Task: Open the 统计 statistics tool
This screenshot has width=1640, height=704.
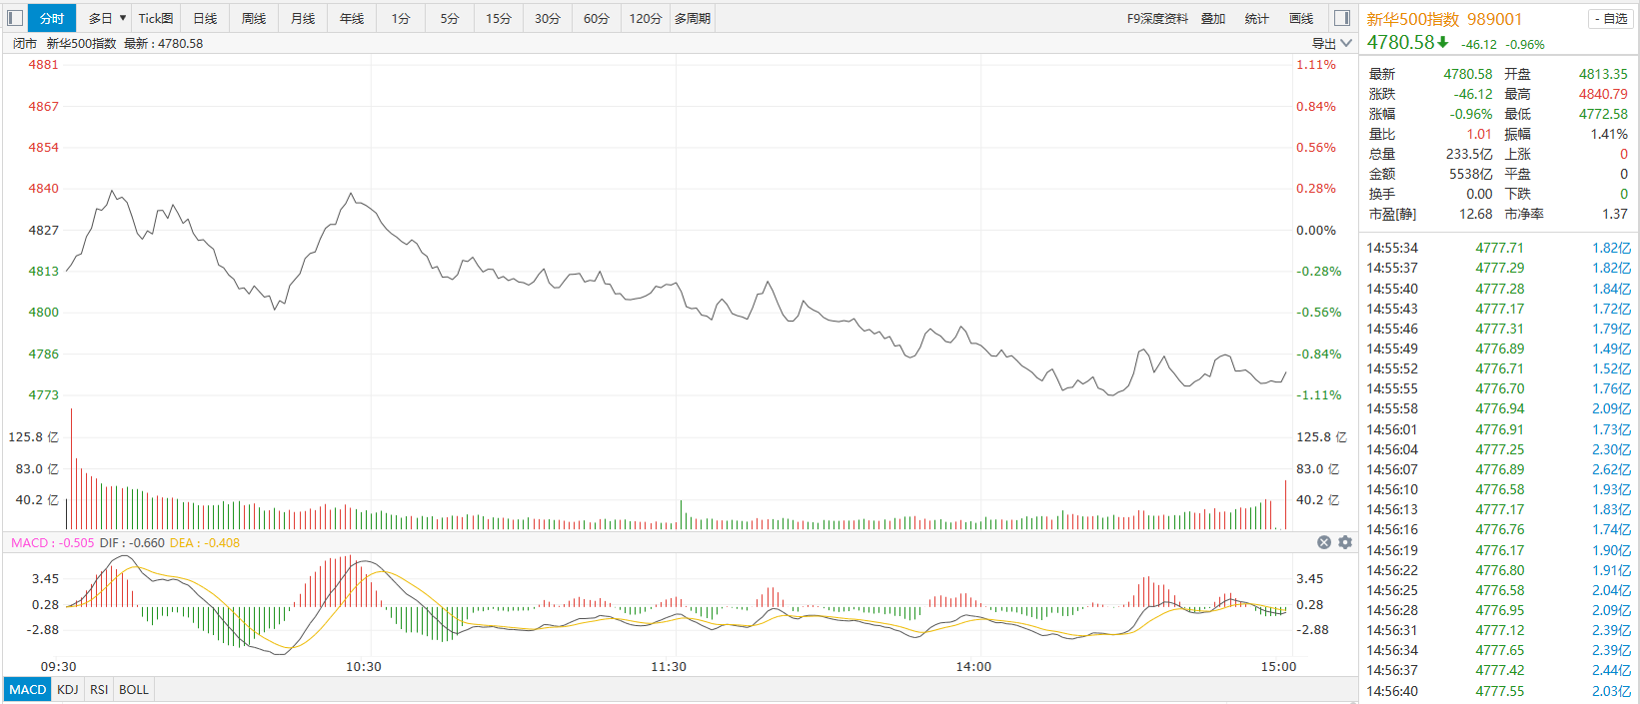Action: coord(1257,18)
